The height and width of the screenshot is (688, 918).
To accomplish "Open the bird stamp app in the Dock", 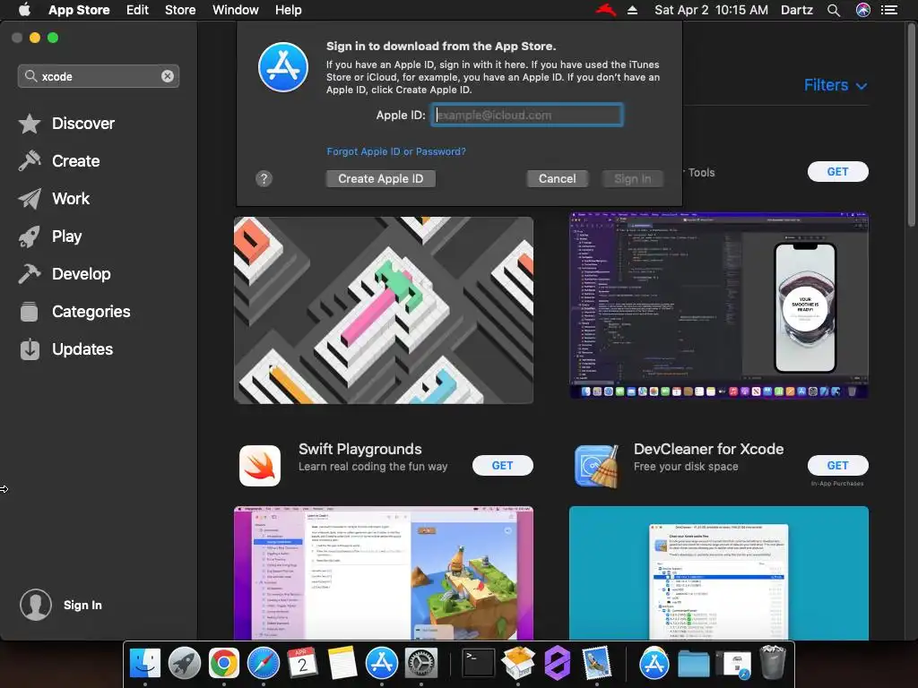I will click(x=597, y=663).
